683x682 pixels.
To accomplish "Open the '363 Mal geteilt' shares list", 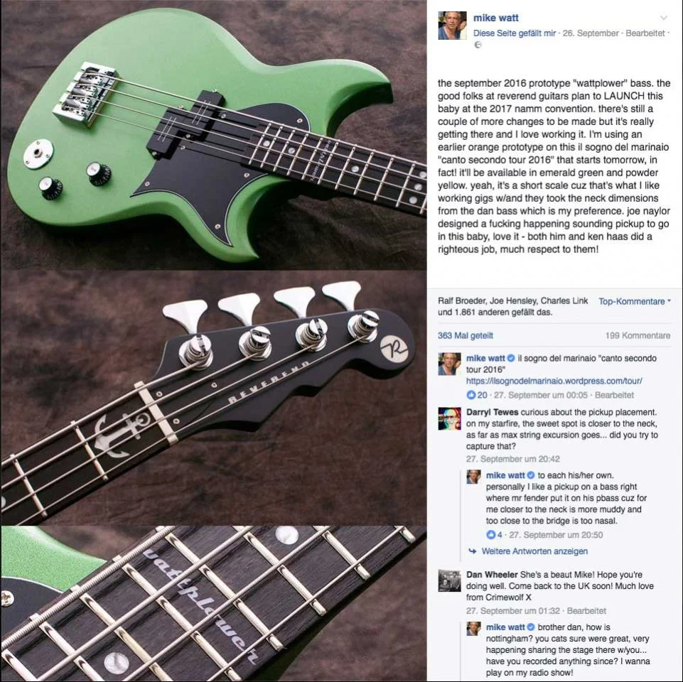I will (x=466, y=335).
